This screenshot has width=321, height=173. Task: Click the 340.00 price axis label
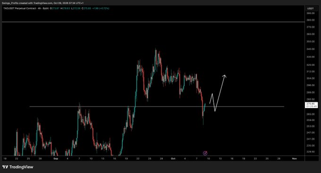point(310,49)
